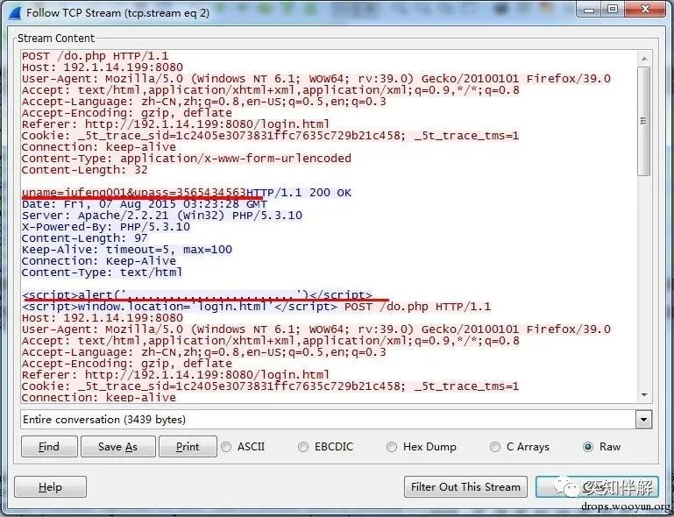
Task: Select the EBCDIC radio button
Action: 303,447
